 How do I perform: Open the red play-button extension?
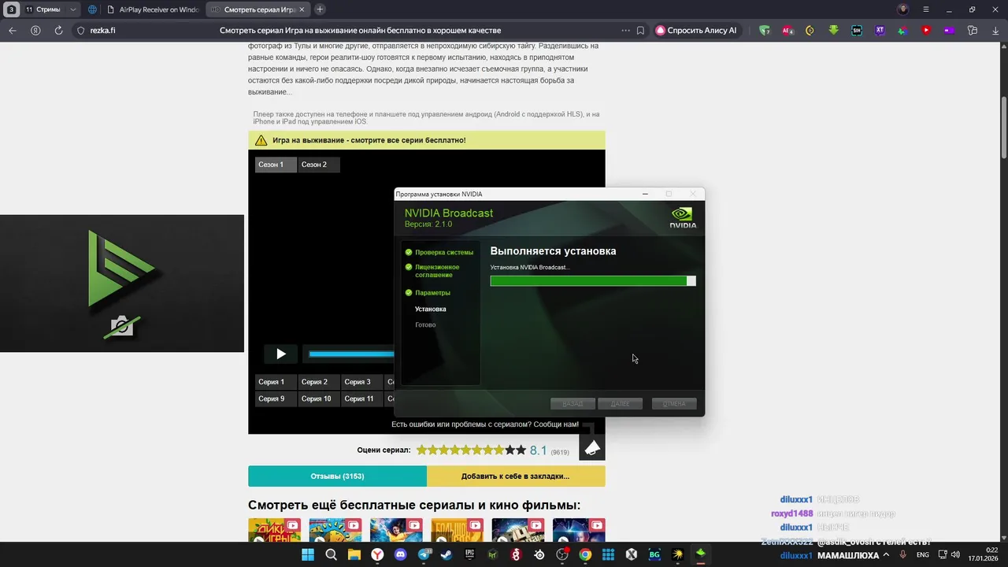click(926, 31)
